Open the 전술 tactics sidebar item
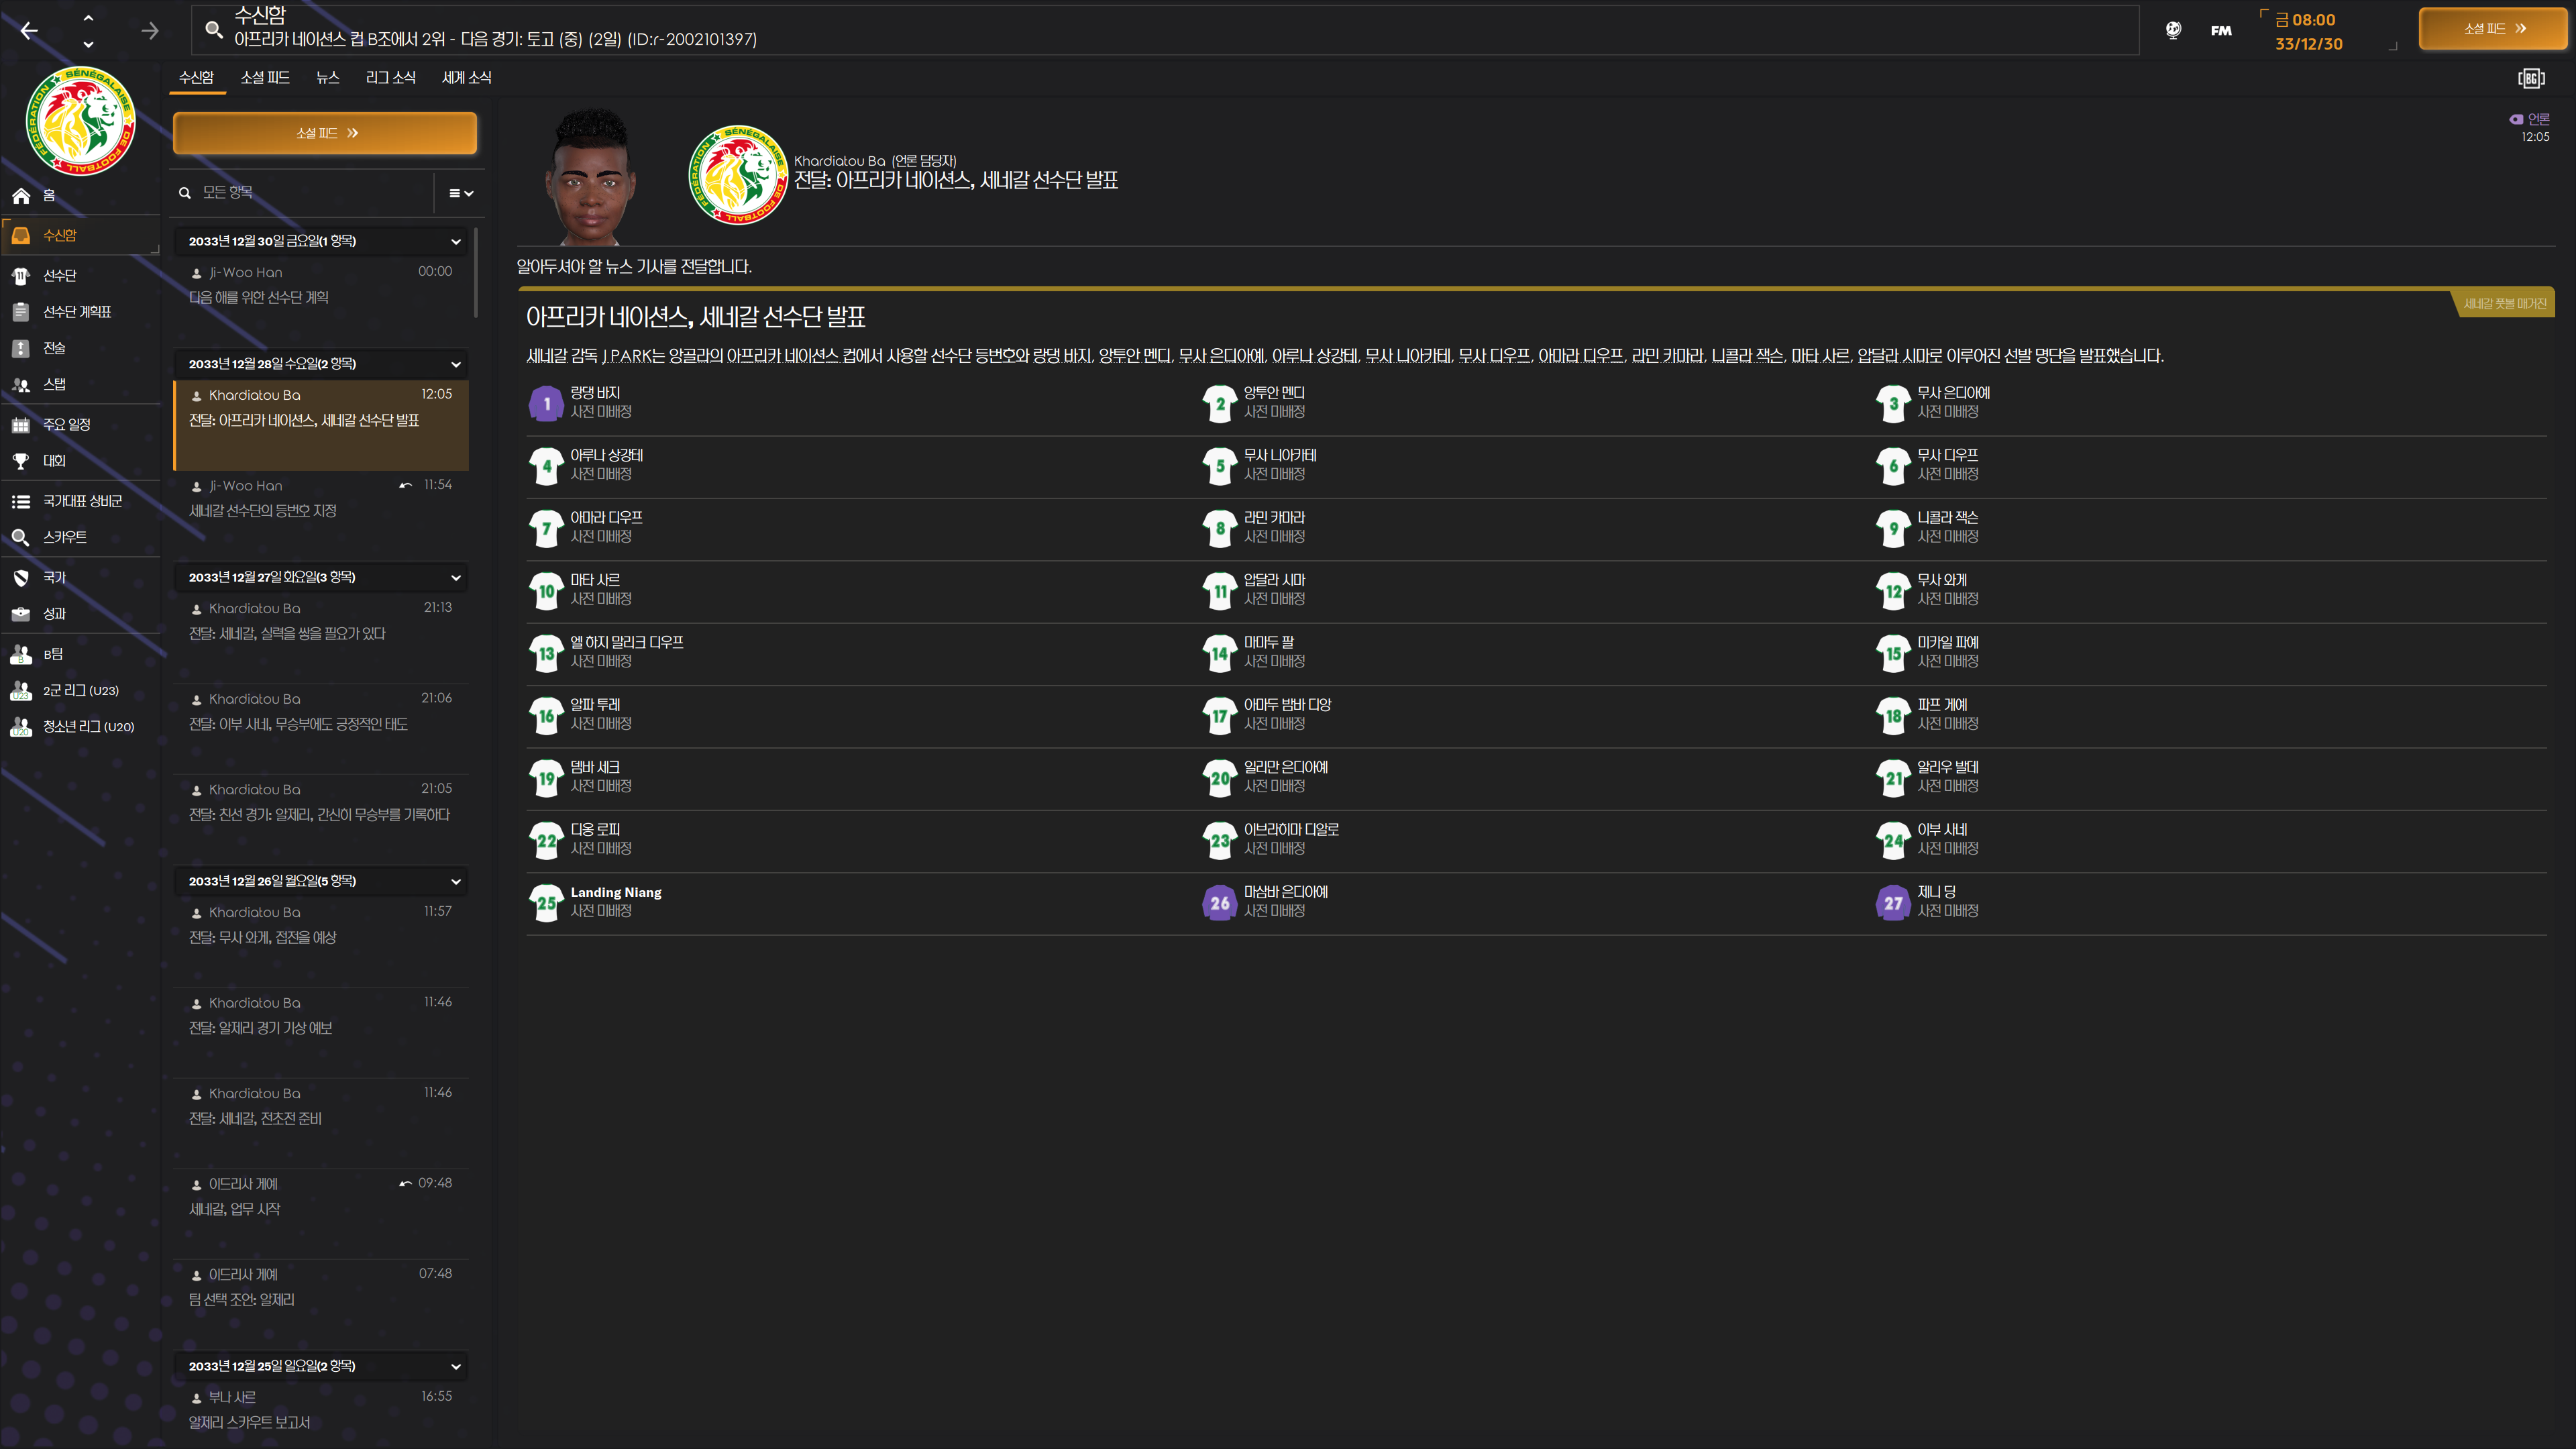The height and width of the screenshot is (1449, 2576). coord(54,348)
